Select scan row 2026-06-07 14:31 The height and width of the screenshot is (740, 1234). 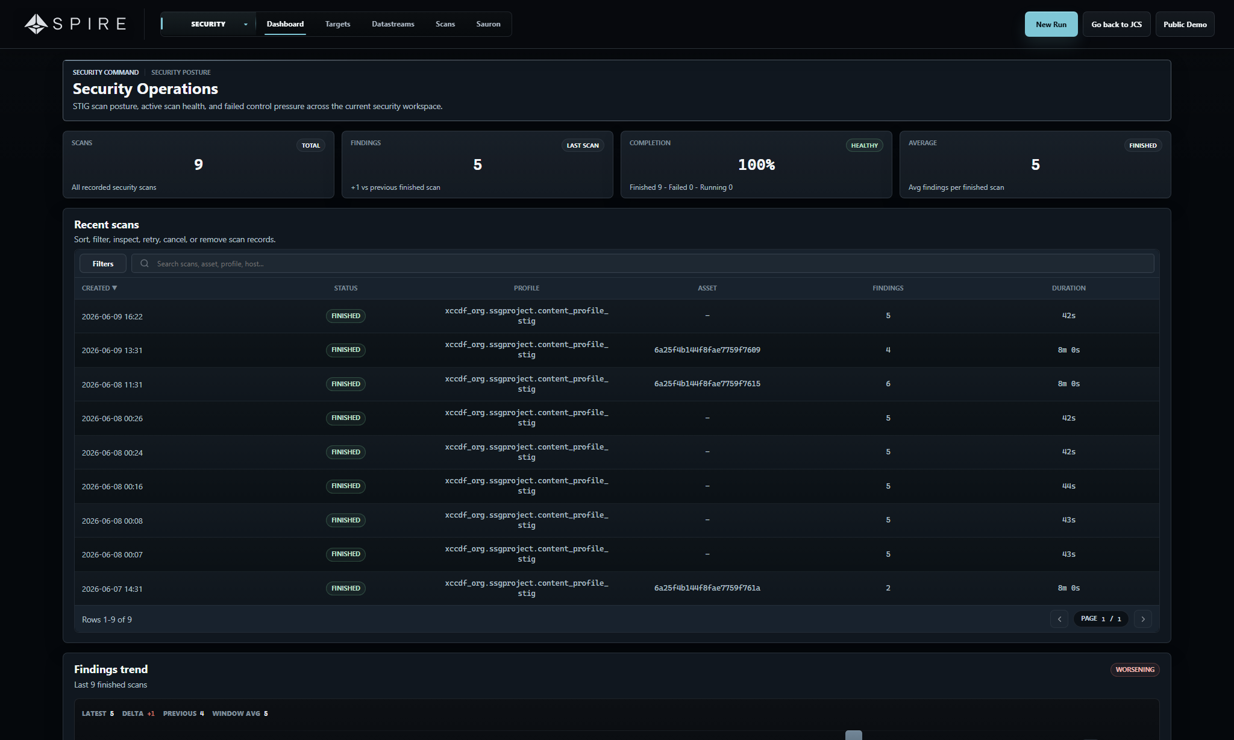coord(617,588)
